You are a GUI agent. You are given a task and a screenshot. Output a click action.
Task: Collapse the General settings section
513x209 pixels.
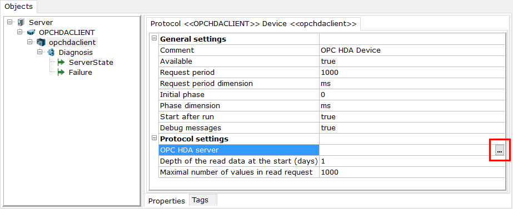pyautogui.click(x=154, y=39)
